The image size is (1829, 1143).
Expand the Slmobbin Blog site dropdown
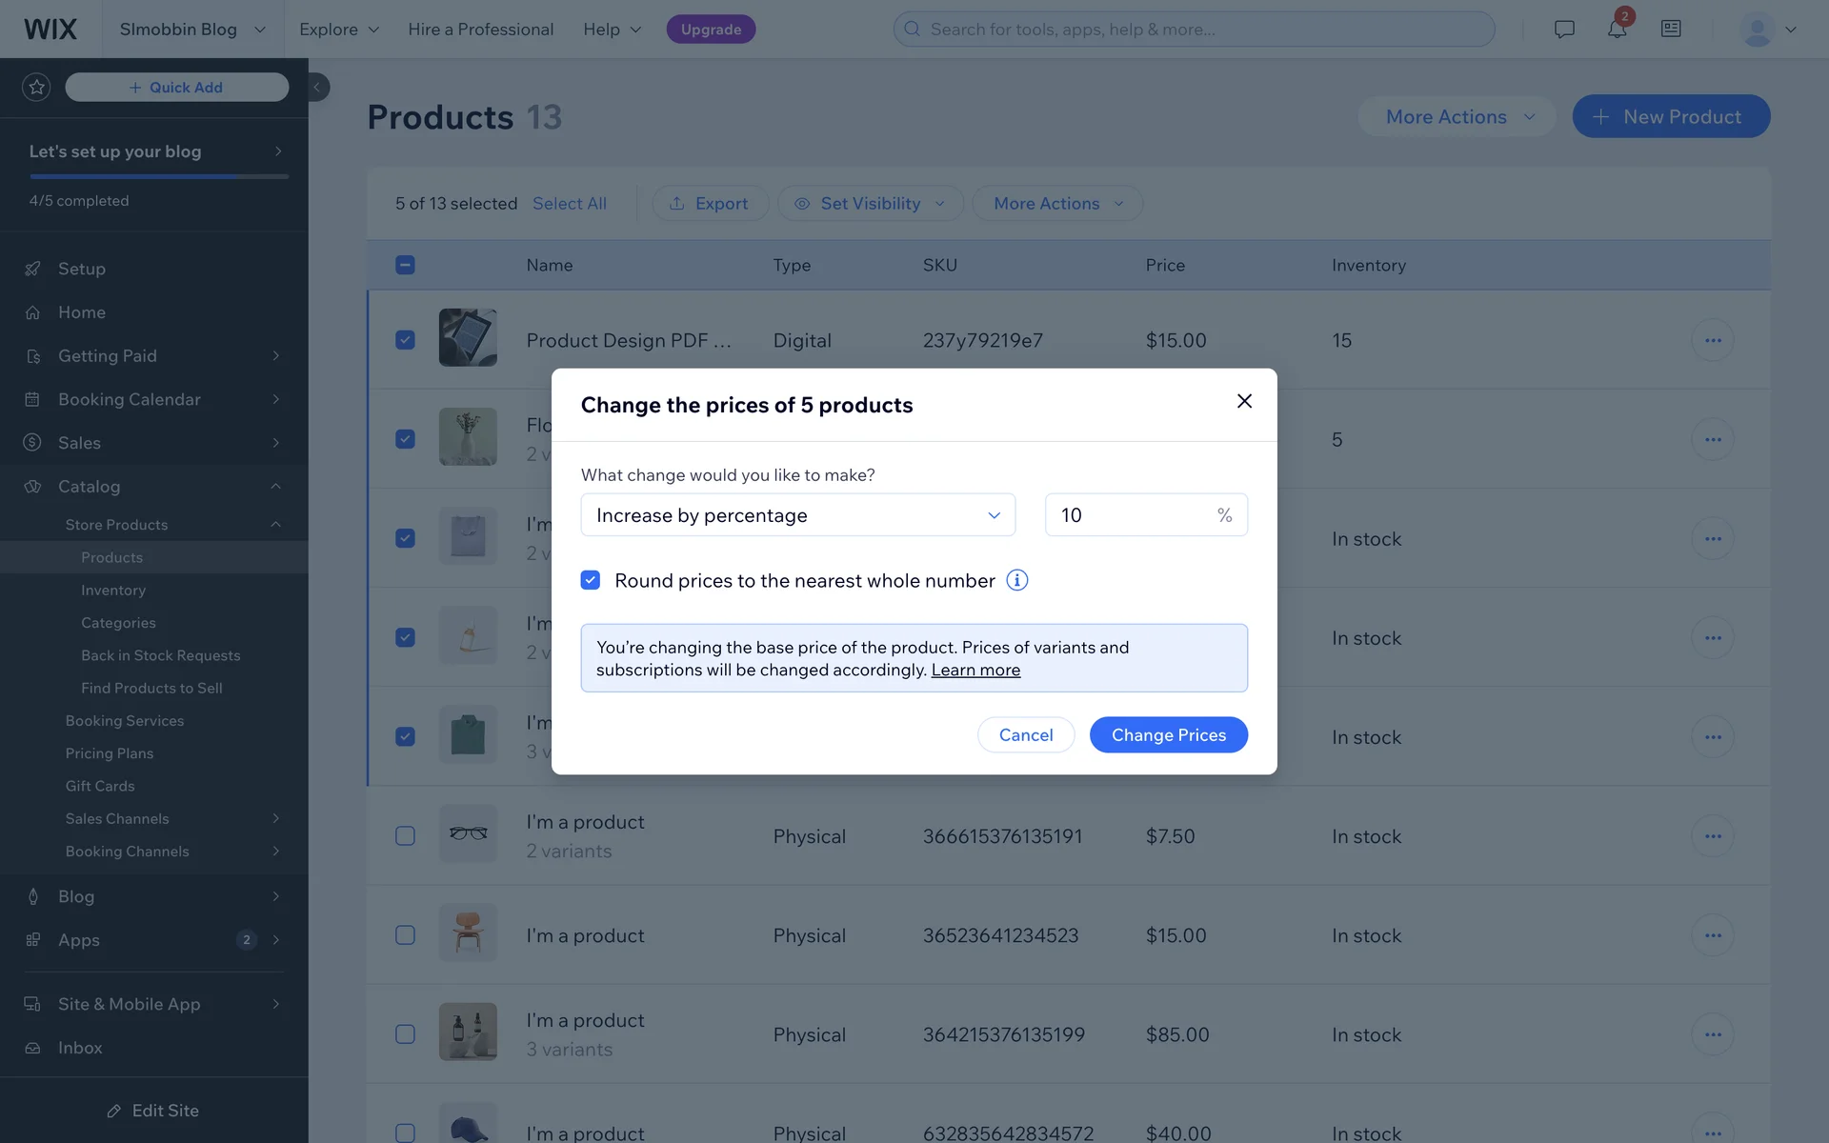[x=192, y=29]
